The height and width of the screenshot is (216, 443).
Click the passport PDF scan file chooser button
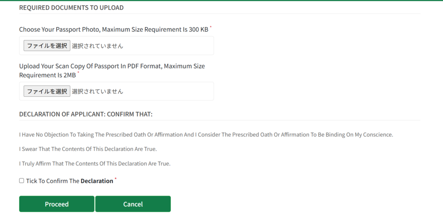[x=47, y=91]
